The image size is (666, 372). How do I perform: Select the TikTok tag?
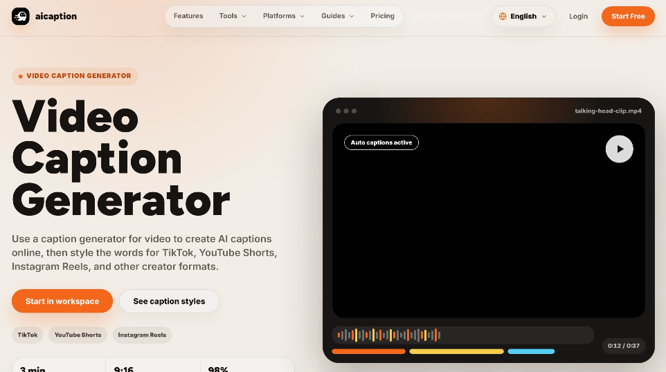tap(28, 335)
